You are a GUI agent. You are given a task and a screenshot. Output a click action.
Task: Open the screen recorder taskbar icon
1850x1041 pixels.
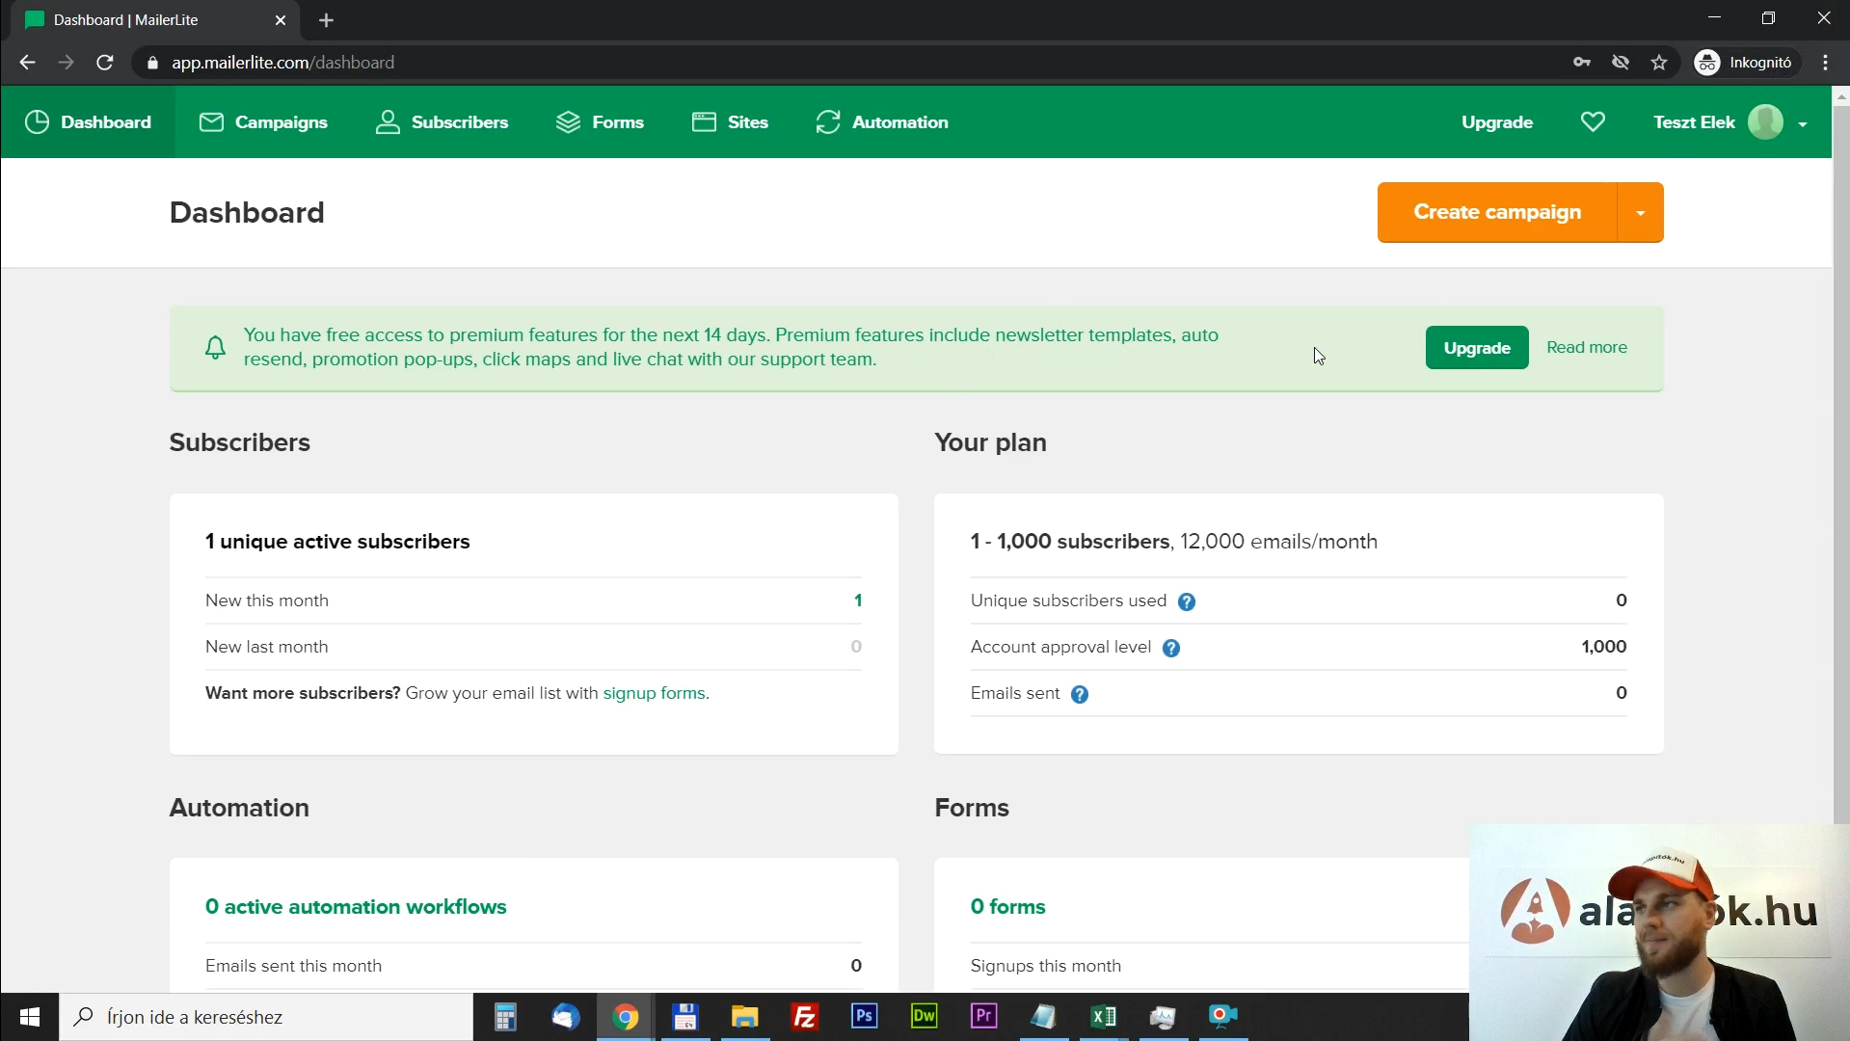click(1222, 1017)
